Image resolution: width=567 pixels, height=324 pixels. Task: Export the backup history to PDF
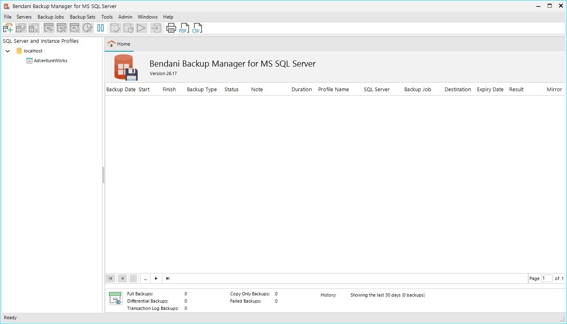point(184,28)
